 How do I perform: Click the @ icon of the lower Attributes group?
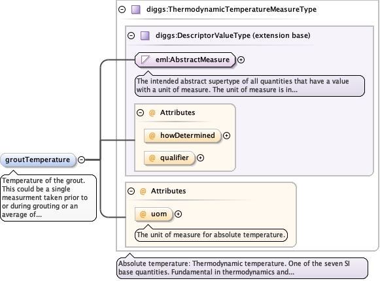click(x=143, y=191)
